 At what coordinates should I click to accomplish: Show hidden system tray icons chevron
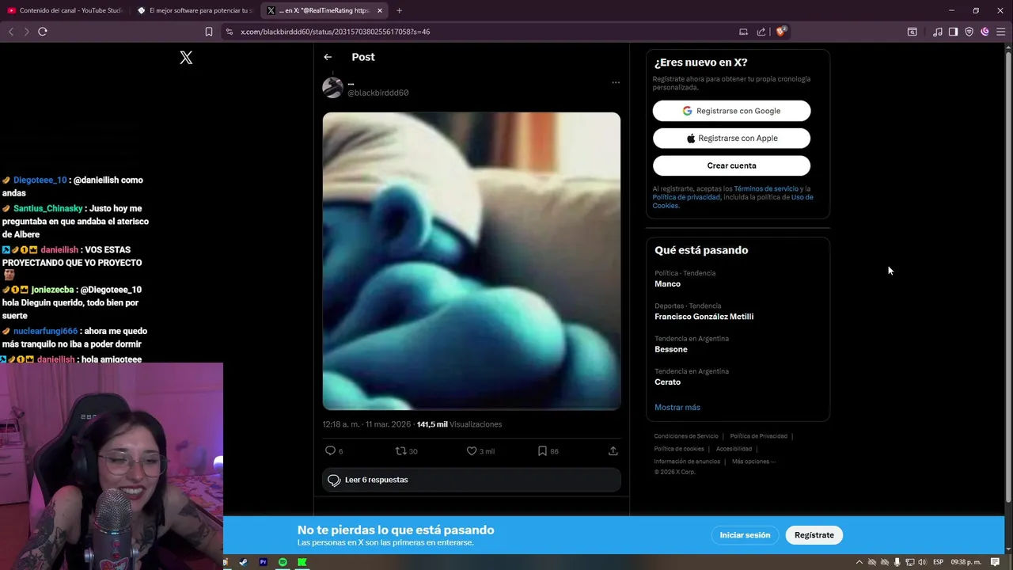pyautogui.click(x=859, y=562)
